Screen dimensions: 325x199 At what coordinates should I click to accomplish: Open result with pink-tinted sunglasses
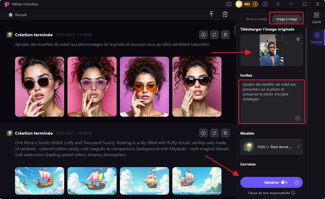point(92,87)
